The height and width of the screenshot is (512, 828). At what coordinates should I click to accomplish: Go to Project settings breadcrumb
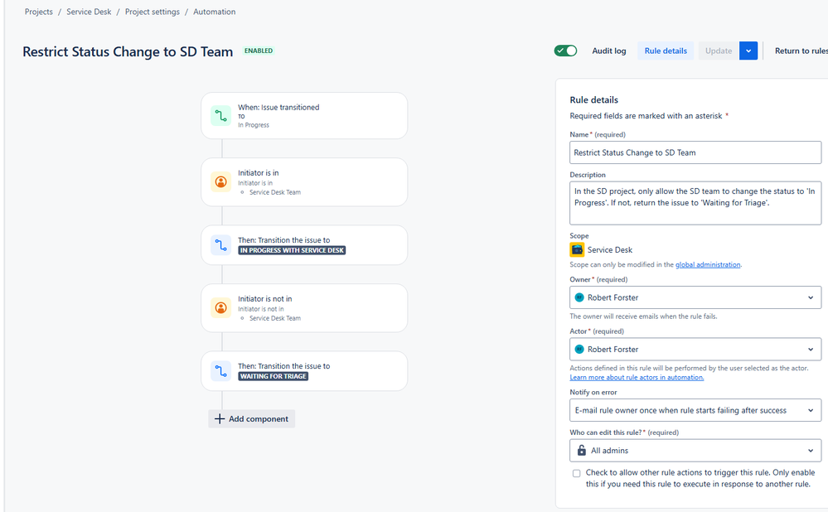(152, 12)
